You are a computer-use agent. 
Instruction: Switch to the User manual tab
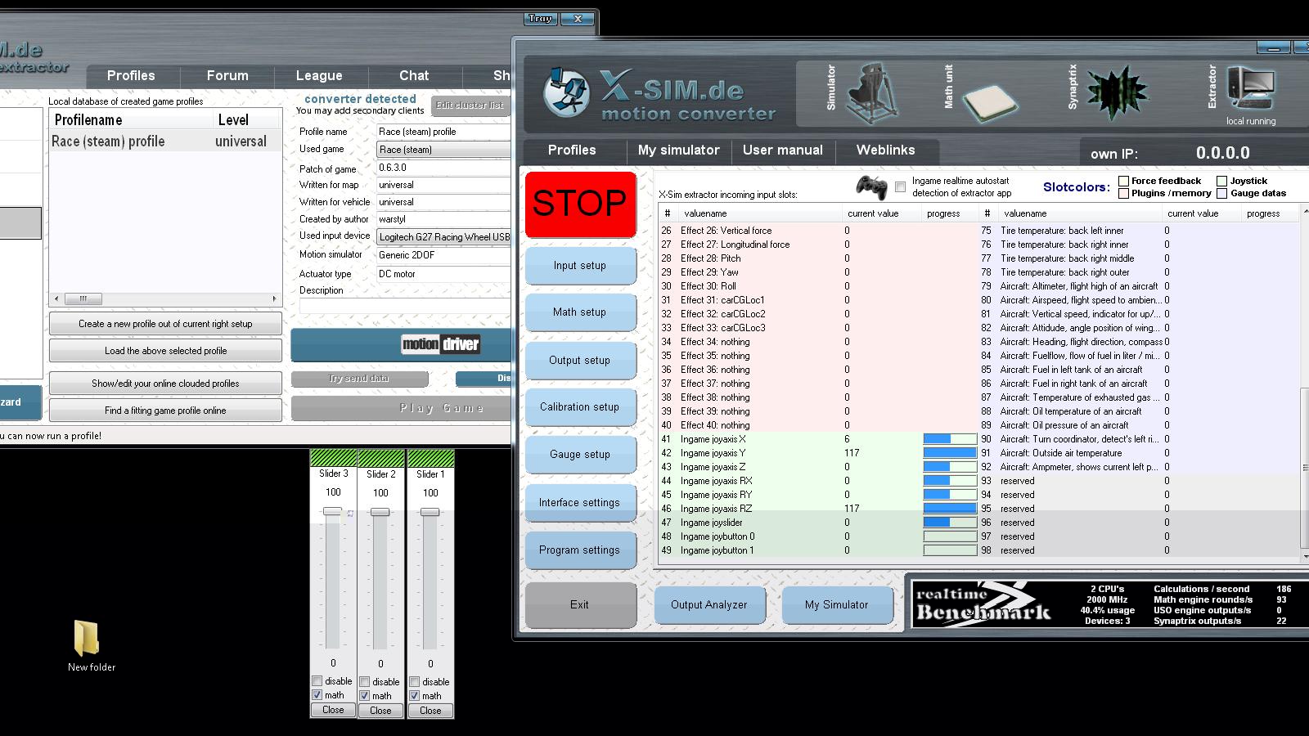(782, 150)
